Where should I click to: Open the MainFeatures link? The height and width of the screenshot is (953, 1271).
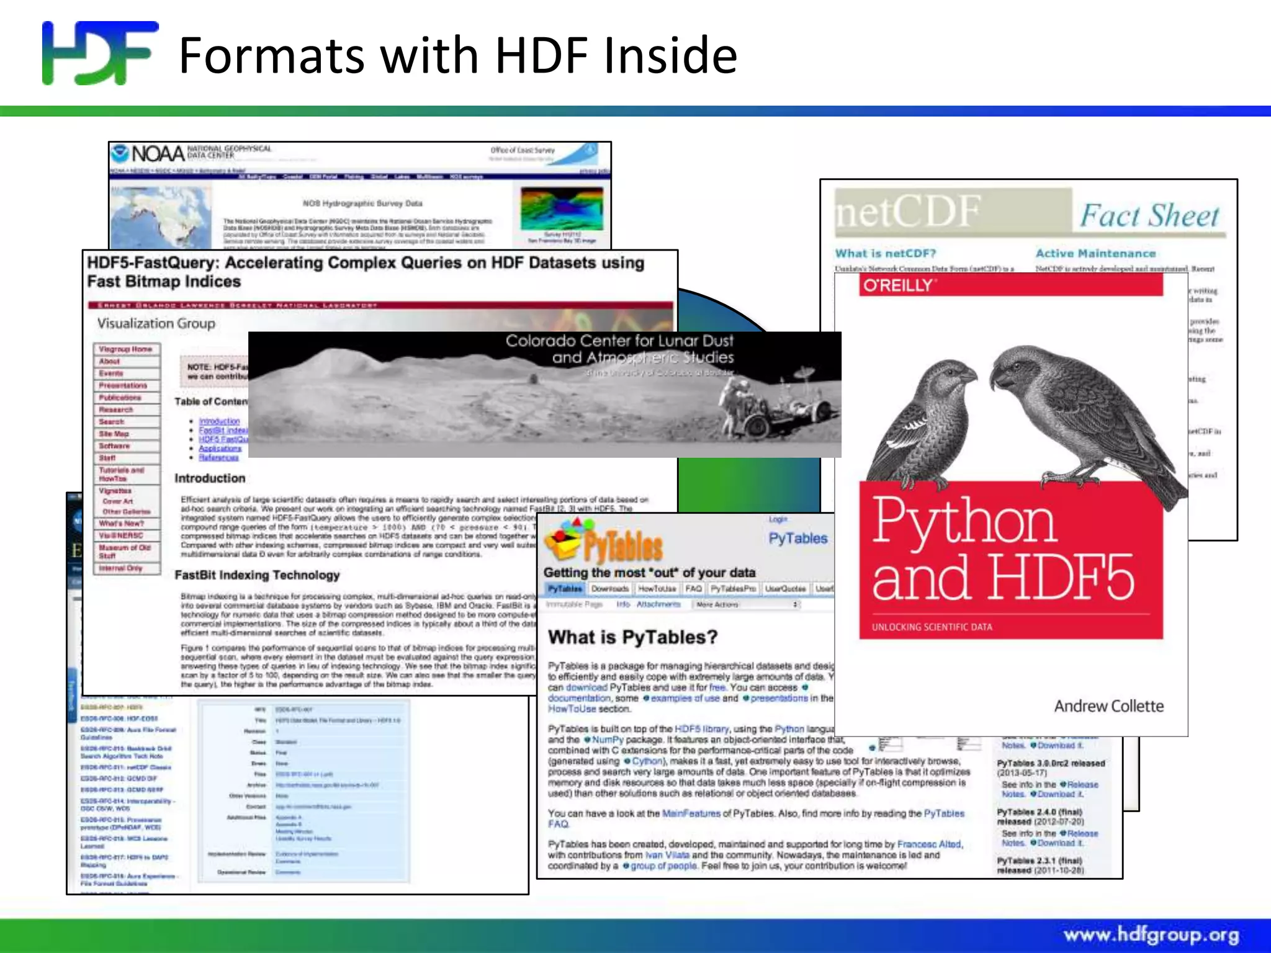[691, 813]
